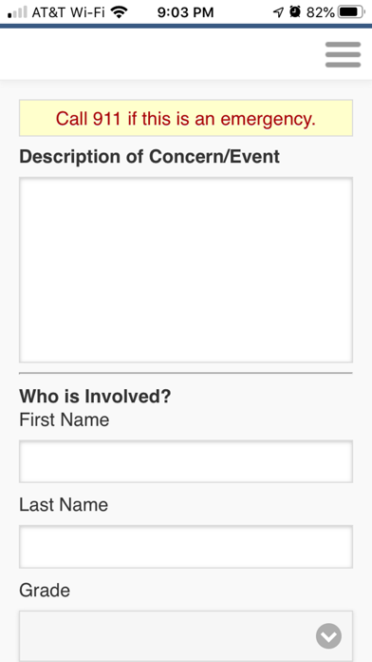Viewport: 372px width, 662px height.
Task: Tap the location services arrow icon
Action: pyautogui.click(x=278, y=13)
